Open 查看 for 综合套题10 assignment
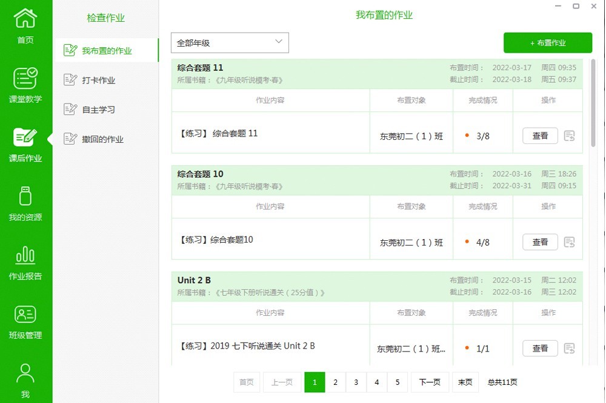This screenshot has width=606, height=403. point(539,241)
